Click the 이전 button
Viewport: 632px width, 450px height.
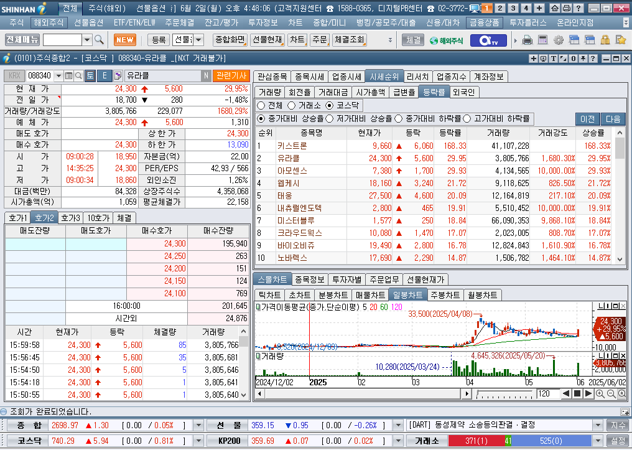coord(587,119)
